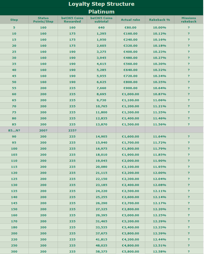The height and width of the screenshot is (254, 204).
Task: Click the rakeback cell '10.87%'
Action: coord(160,94)
